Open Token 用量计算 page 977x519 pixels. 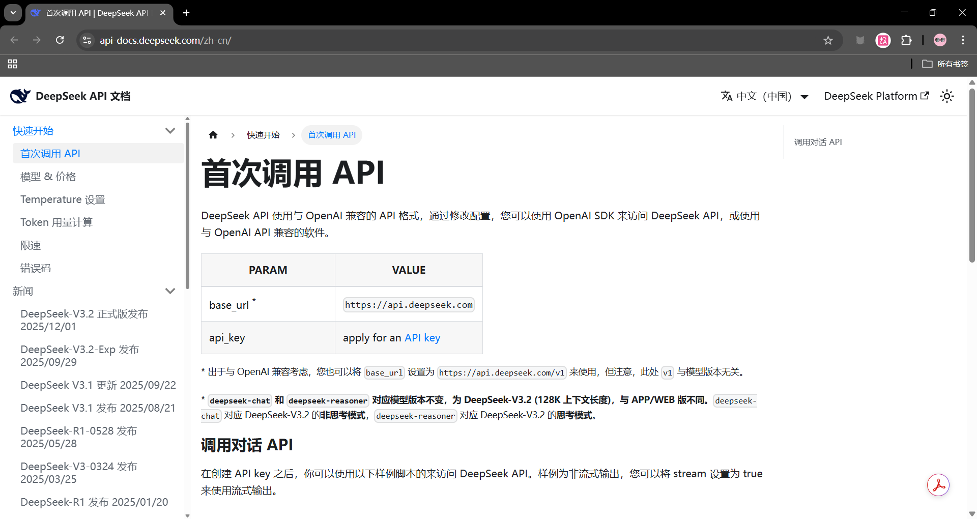tap(98, 222)
